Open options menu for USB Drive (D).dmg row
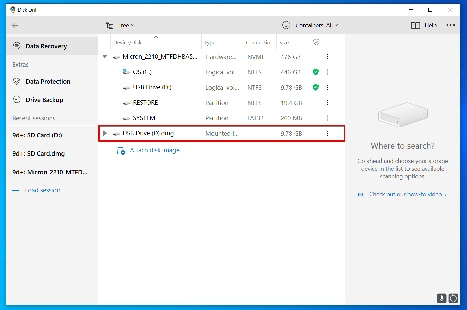Image resolution: width=467 pixels, height=310 pixels. 328,133
